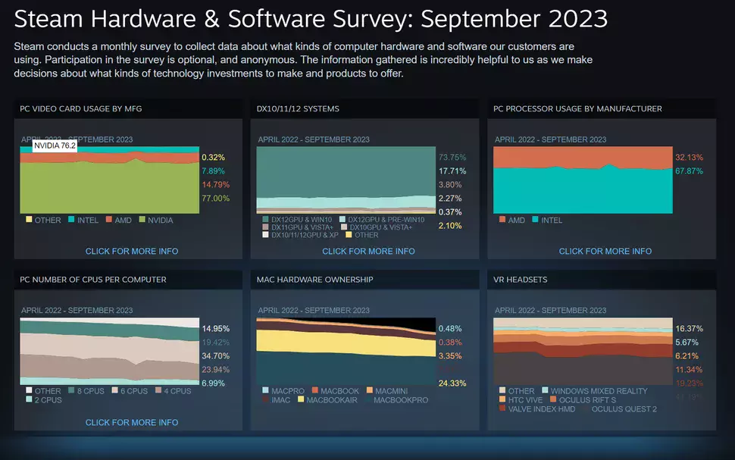The height and width of the screenshot is (460, 735).
Task: Click the Mac hardware ownership area chart
Action: 346,351
